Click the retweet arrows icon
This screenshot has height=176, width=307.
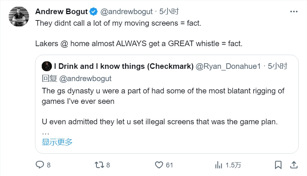pos(99,164)
